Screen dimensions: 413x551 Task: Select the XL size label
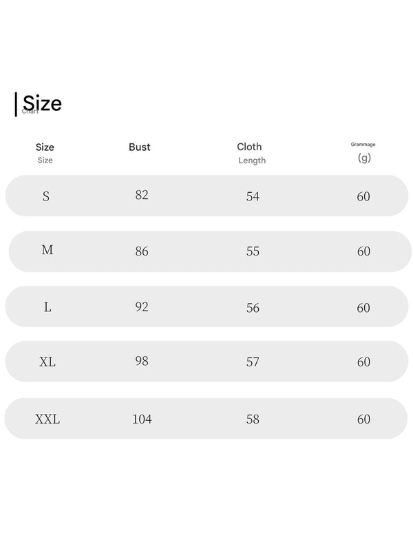[x=47, y=362]
